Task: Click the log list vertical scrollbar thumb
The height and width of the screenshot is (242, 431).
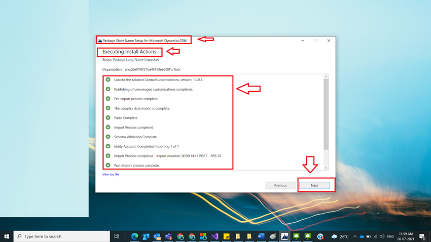Action: pos(326,114)
